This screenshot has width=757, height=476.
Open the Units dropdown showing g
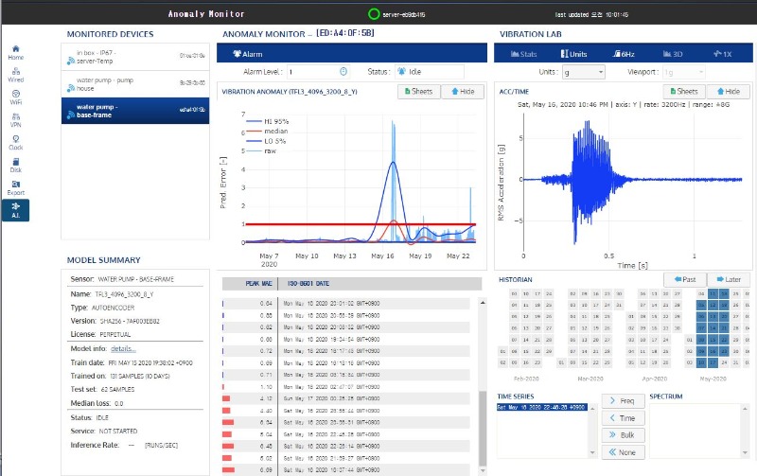pyautogui.click(x=584, y=72)
